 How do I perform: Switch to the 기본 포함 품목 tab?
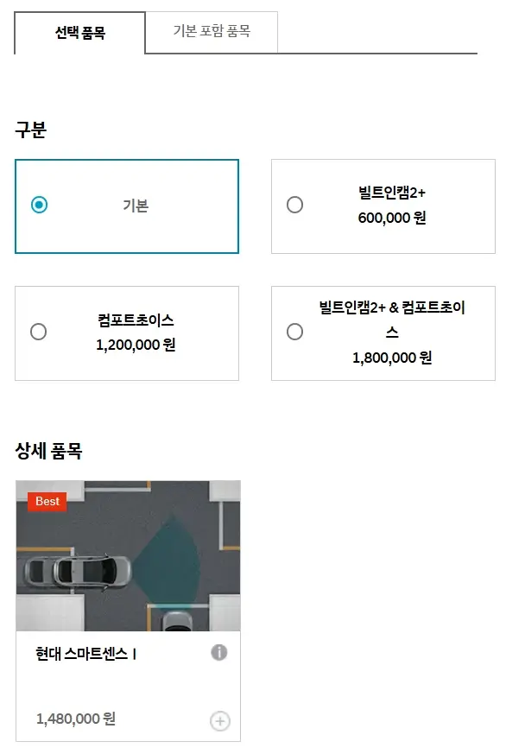pyautogui.click(x=212, y=31)
